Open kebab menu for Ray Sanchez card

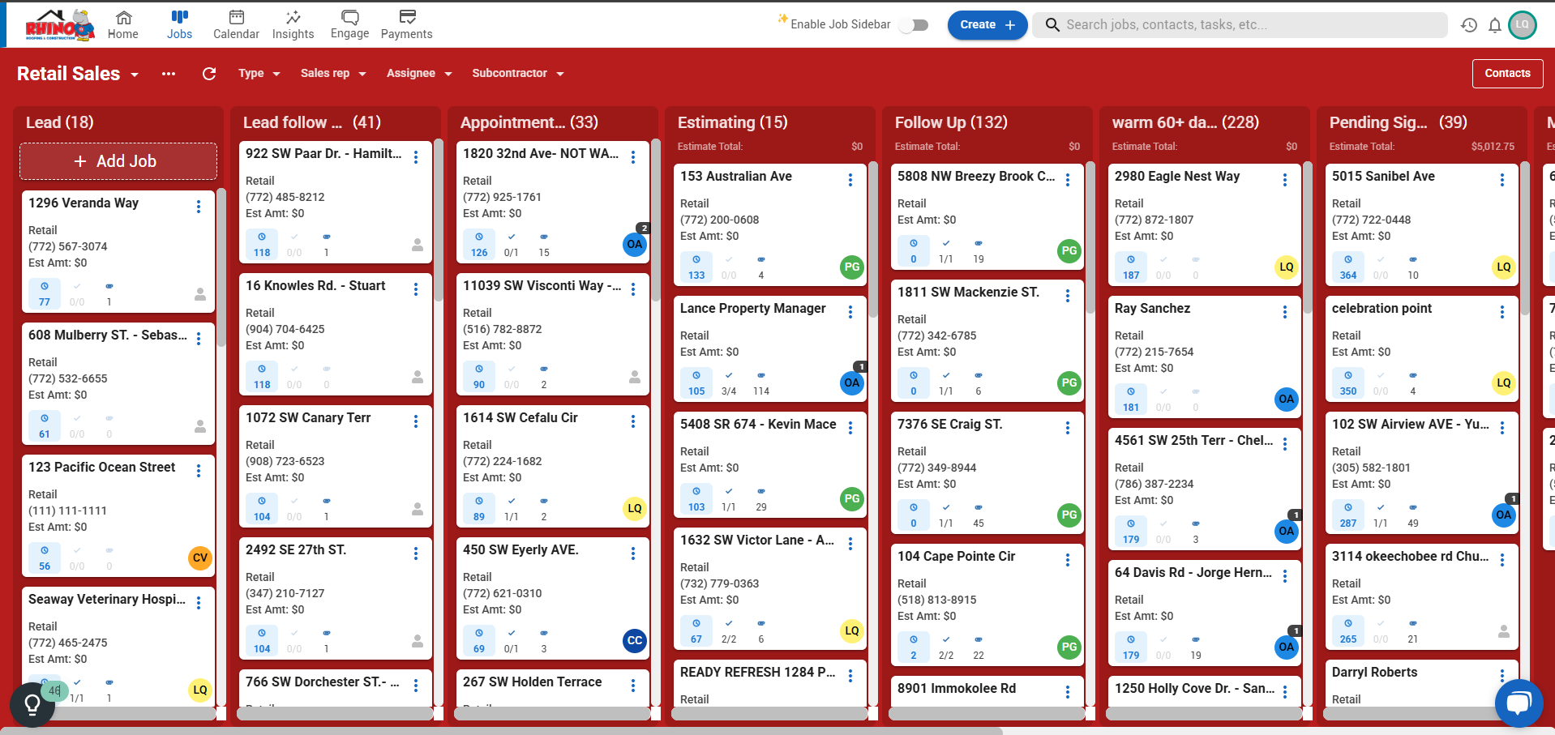click(1285, 312)
